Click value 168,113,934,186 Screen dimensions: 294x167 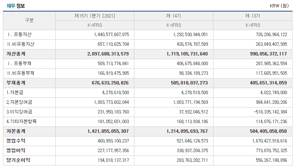point(192,122)
